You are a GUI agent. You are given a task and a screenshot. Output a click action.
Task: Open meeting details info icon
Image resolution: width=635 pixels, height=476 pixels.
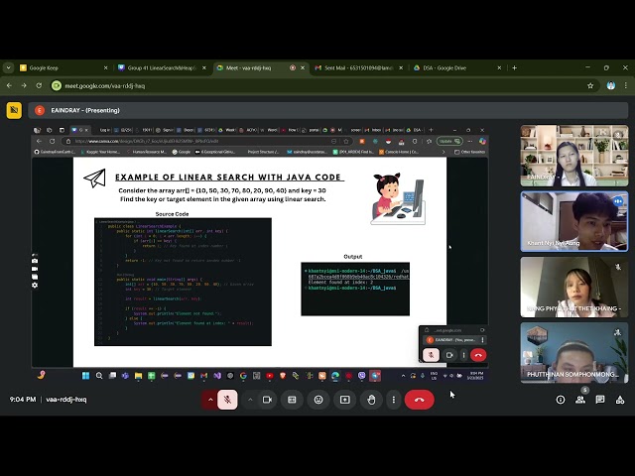click(x=561, y=400)
